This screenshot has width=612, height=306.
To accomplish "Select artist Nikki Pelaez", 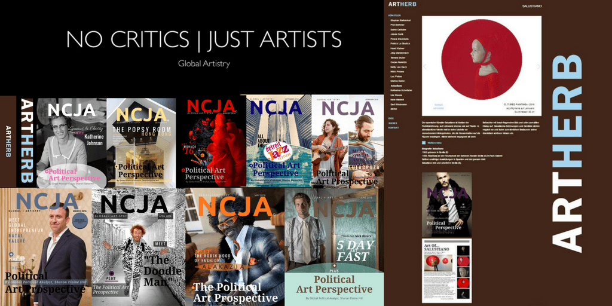I will tap(397, 72).
